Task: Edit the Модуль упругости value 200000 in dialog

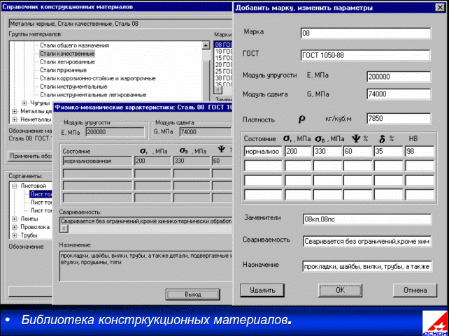Action: [399, 77]
